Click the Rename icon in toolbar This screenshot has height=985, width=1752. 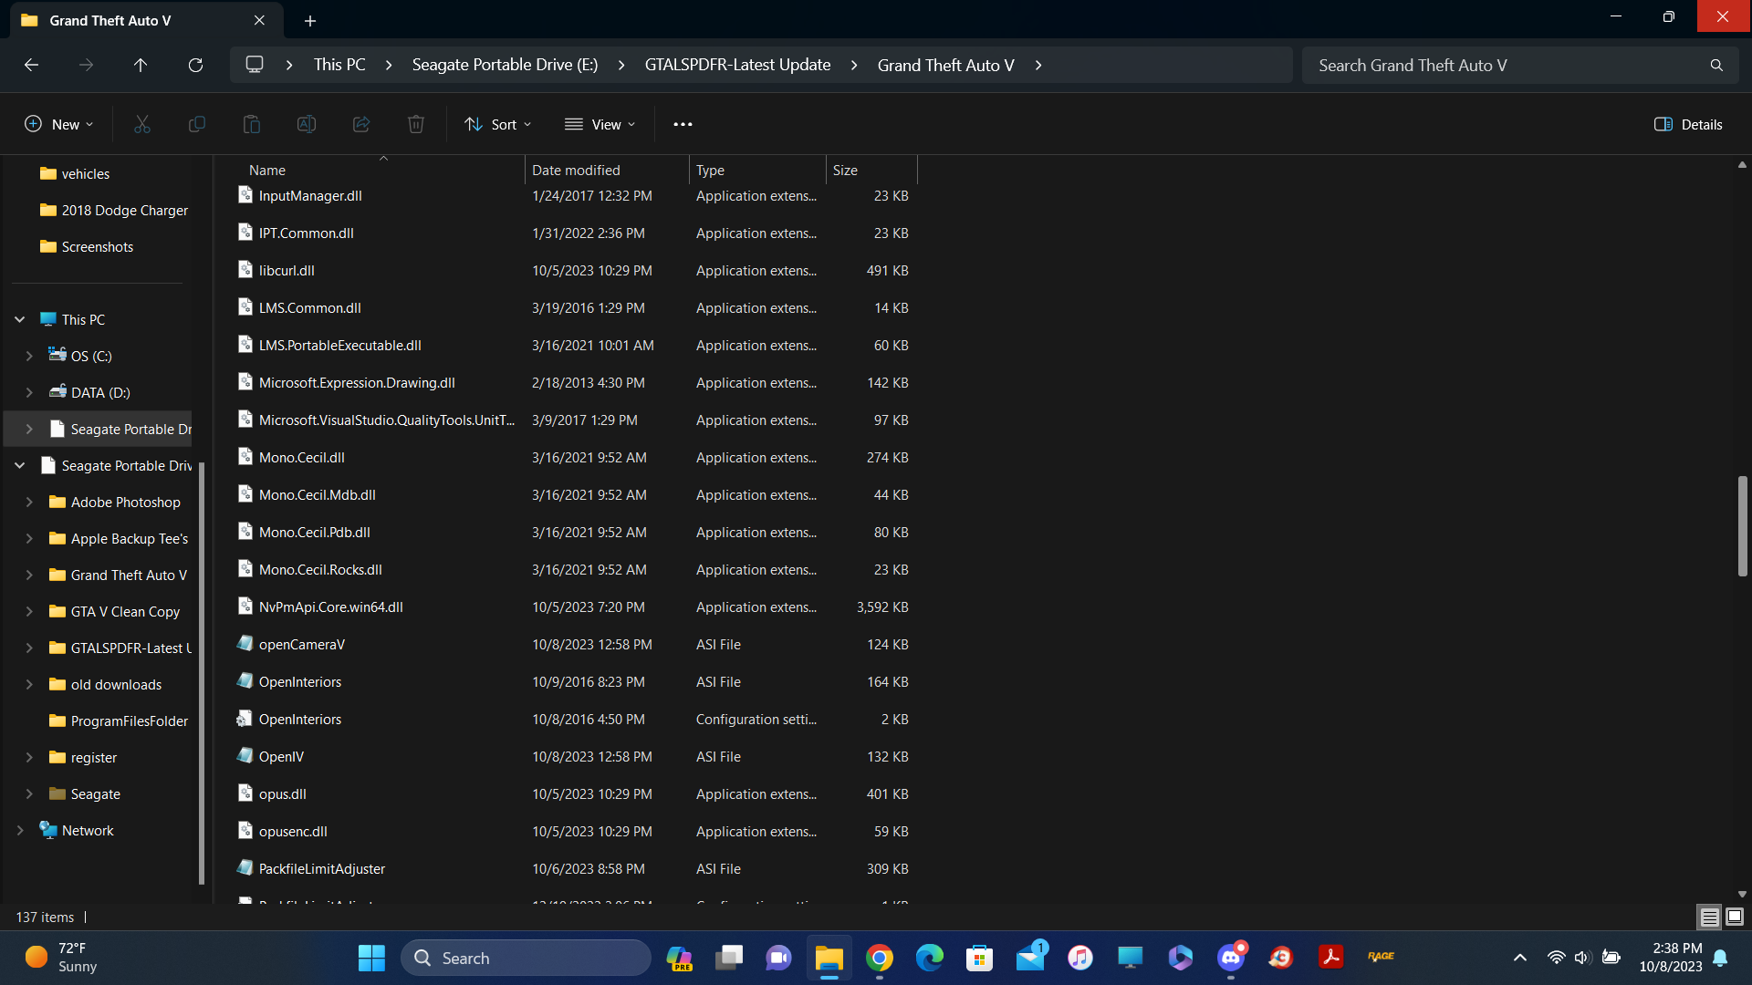(x=307, y=124)
